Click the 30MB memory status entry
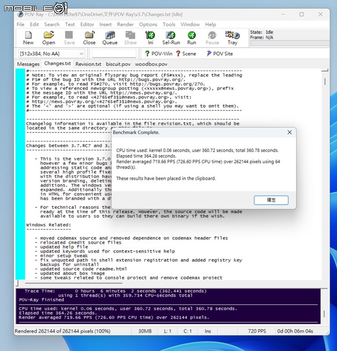 145,331
